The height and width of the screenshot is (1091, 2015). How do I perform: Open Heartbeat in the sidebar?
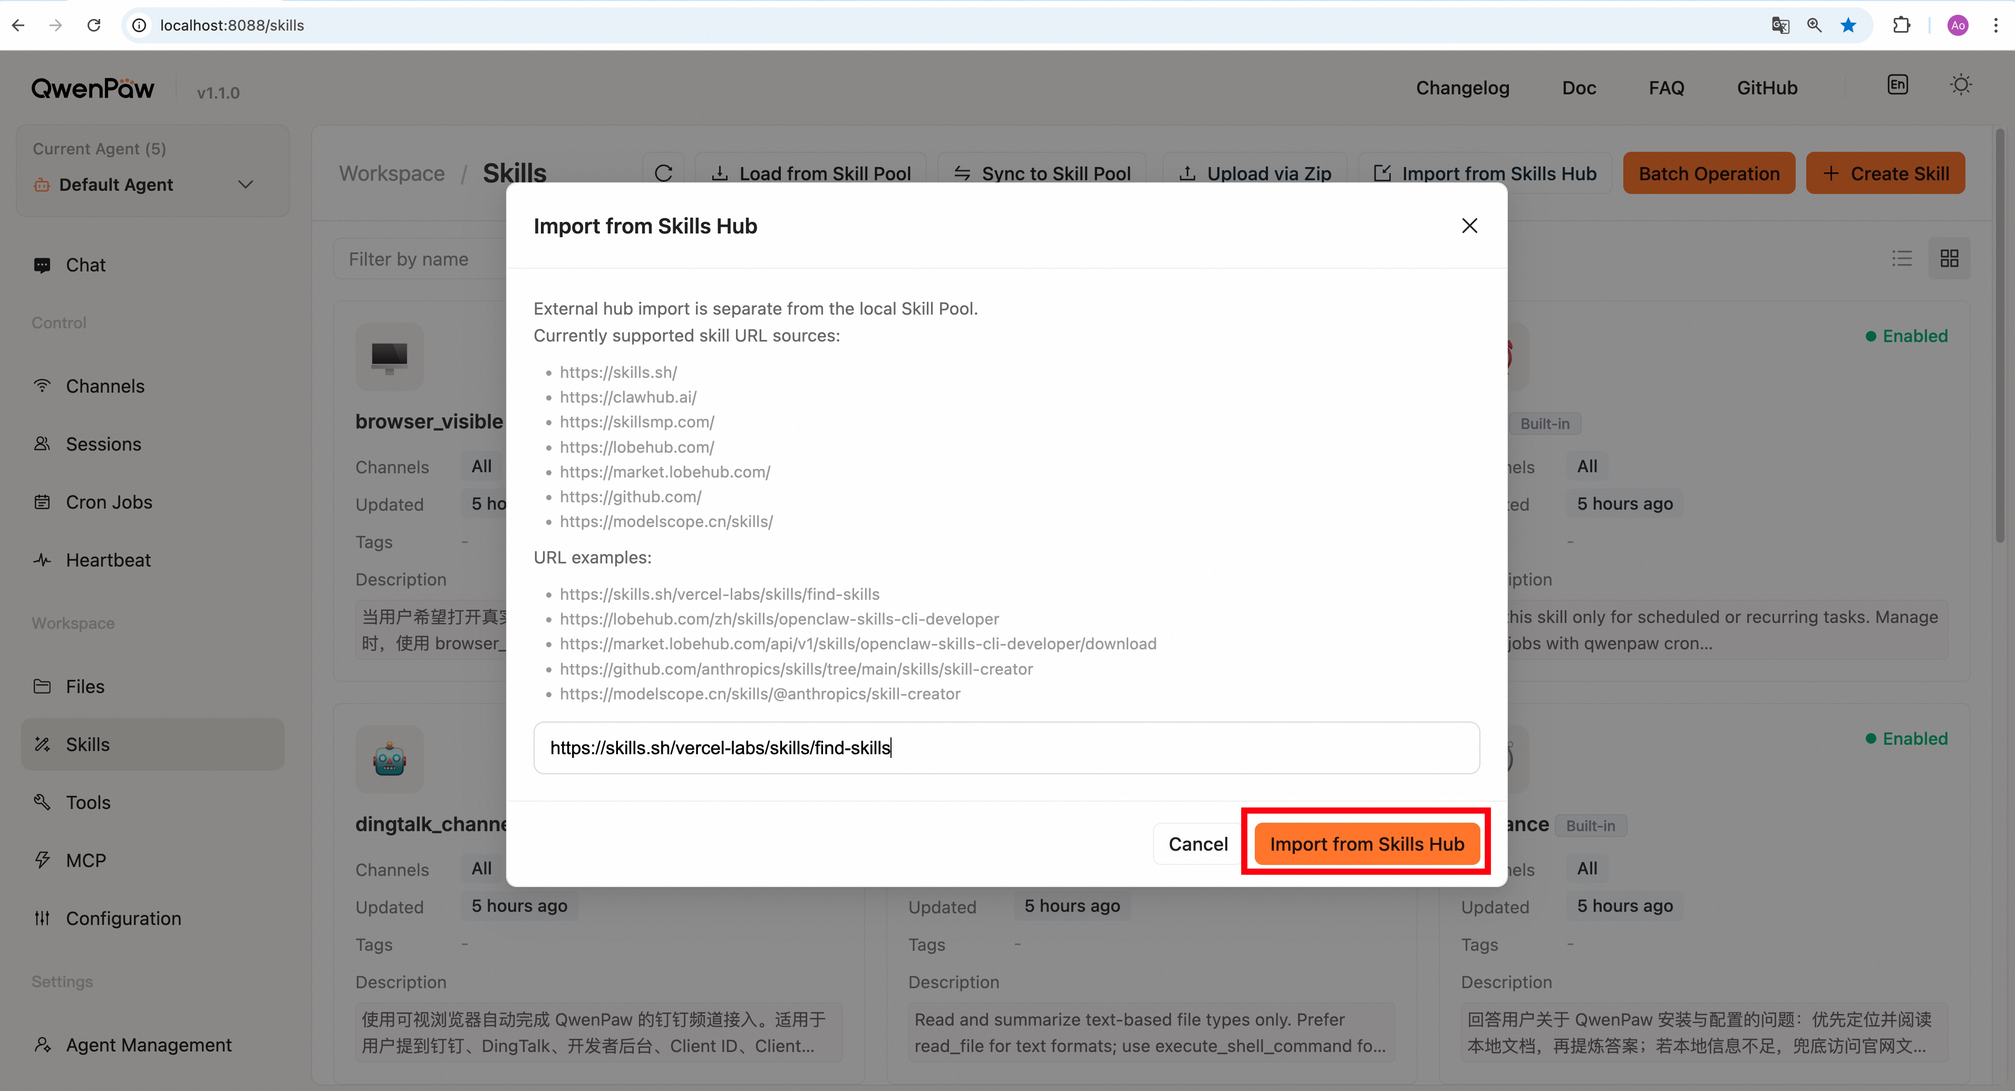coord(152,560)
